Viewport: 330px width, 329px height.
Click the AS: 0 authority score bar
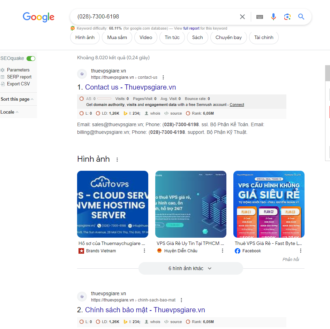pos(104,99)
